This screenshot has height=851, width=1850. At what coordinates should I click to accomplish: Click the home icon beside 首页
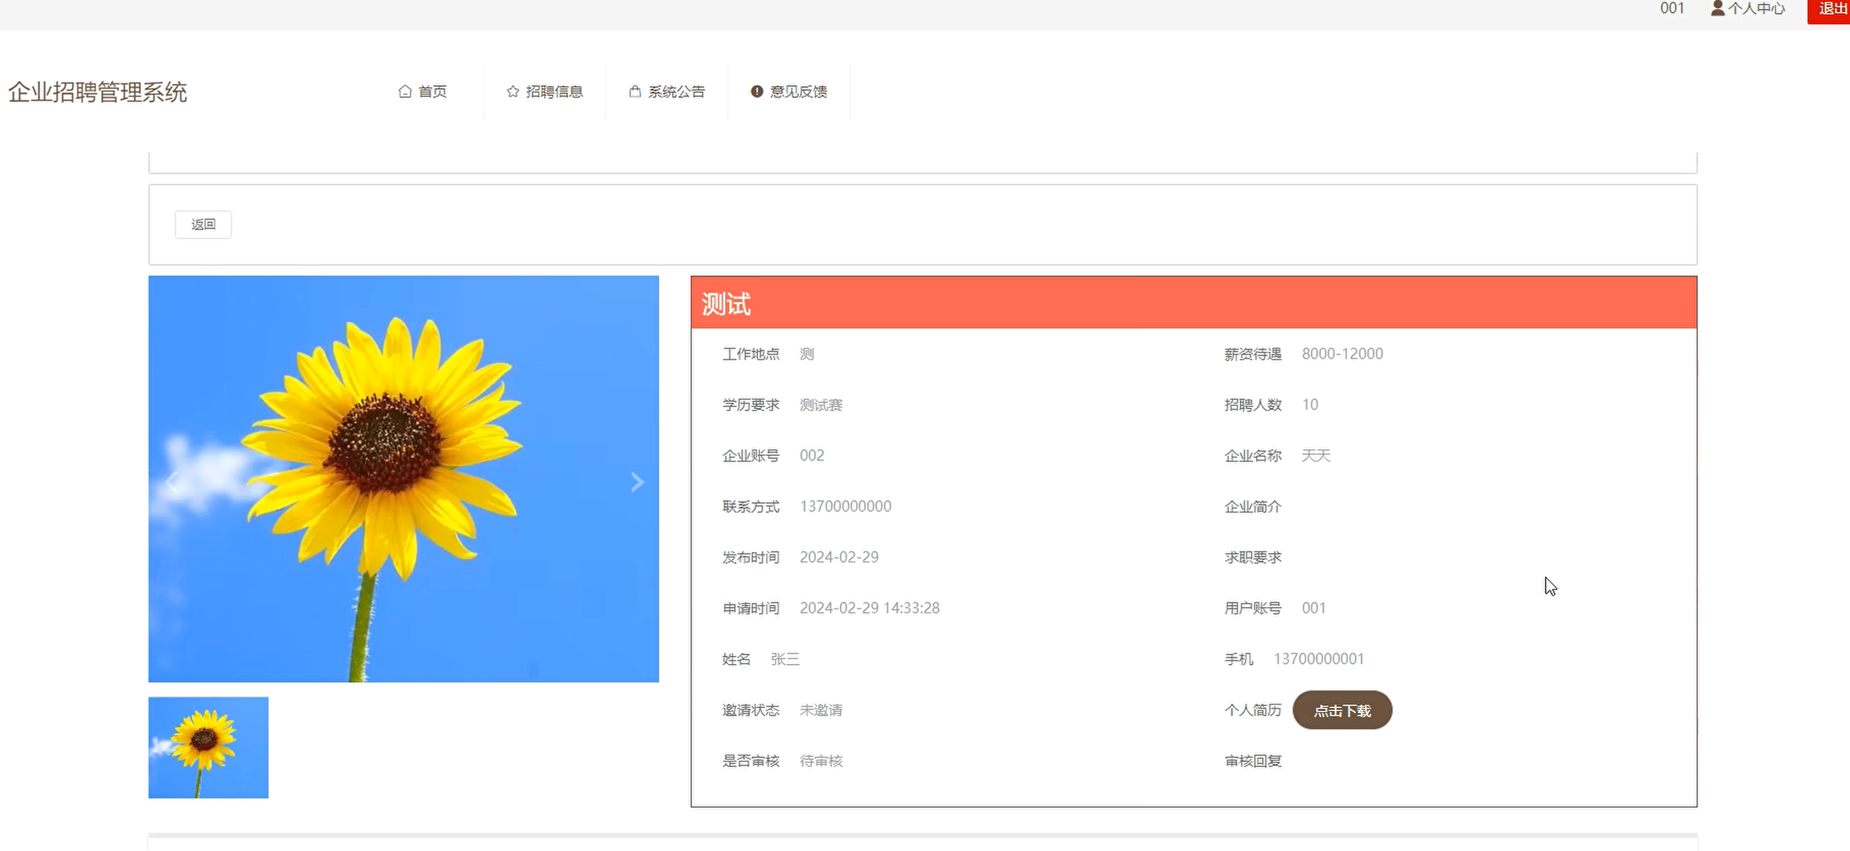pyautogui.click(x=405, y=91)
